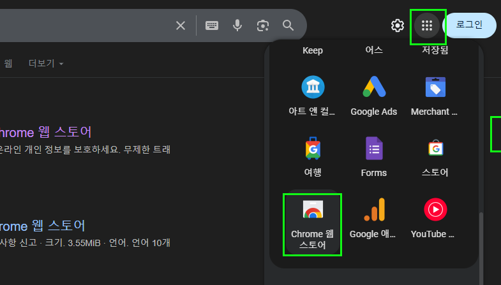This screenshot has height=285, width=501.
Task: Open search by image camera icon
Action: (263, 26)
